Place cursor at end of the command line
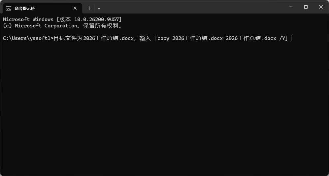The image size is (329, 176). click(x=291, y=38)
